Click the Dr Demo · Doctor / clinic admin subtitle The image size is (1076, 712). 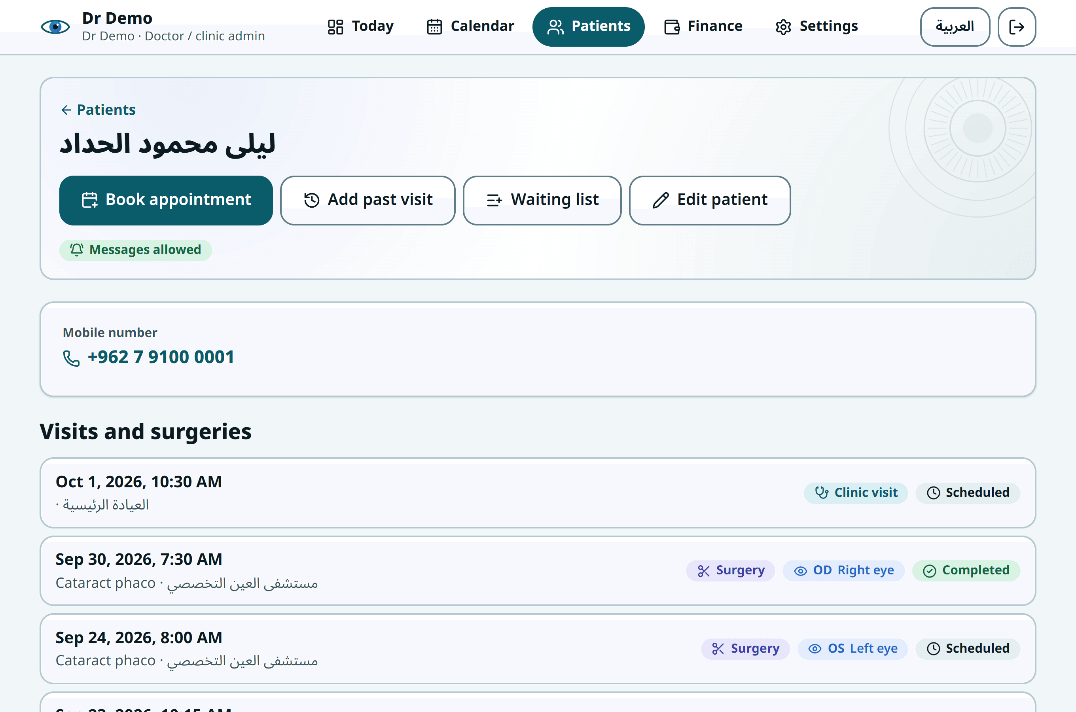point(173,36)
